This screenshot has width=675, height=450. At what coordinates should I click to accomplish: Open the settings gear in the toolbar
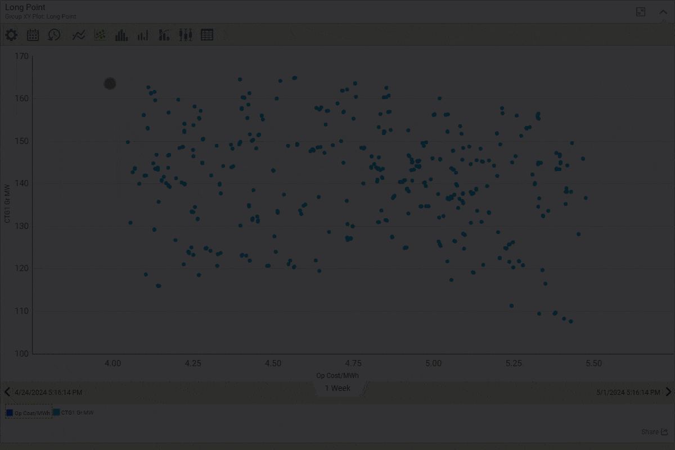point(11,35)
